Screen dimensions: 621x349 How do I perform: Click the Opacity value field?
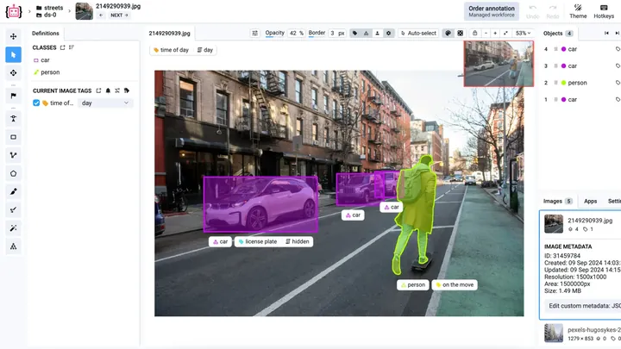tap(296, 34)
